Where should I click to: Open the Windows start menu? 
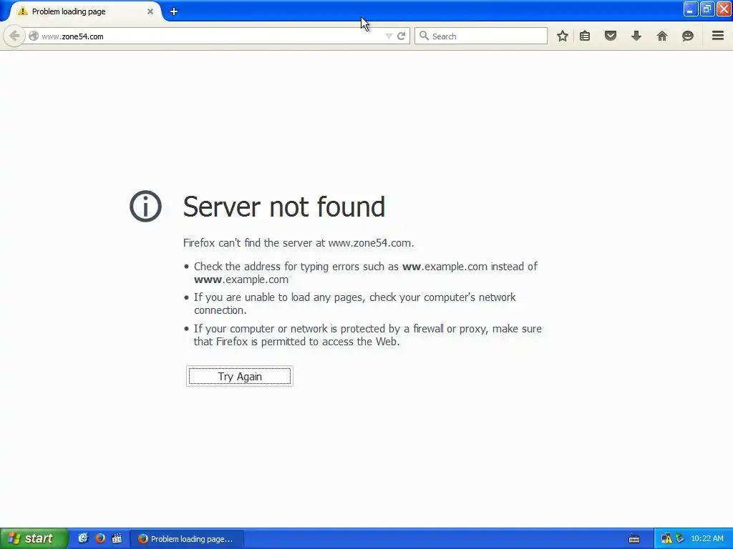click(33, 538)
